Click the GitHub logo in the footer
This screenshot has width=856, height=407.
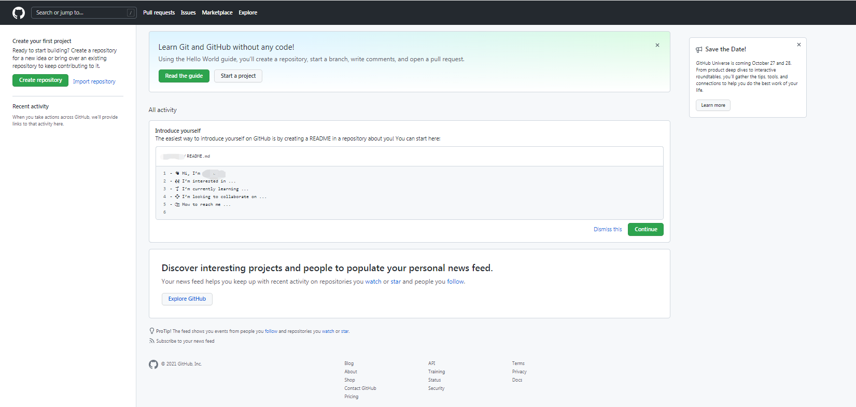pyautogui.click(x=153, y=364)
